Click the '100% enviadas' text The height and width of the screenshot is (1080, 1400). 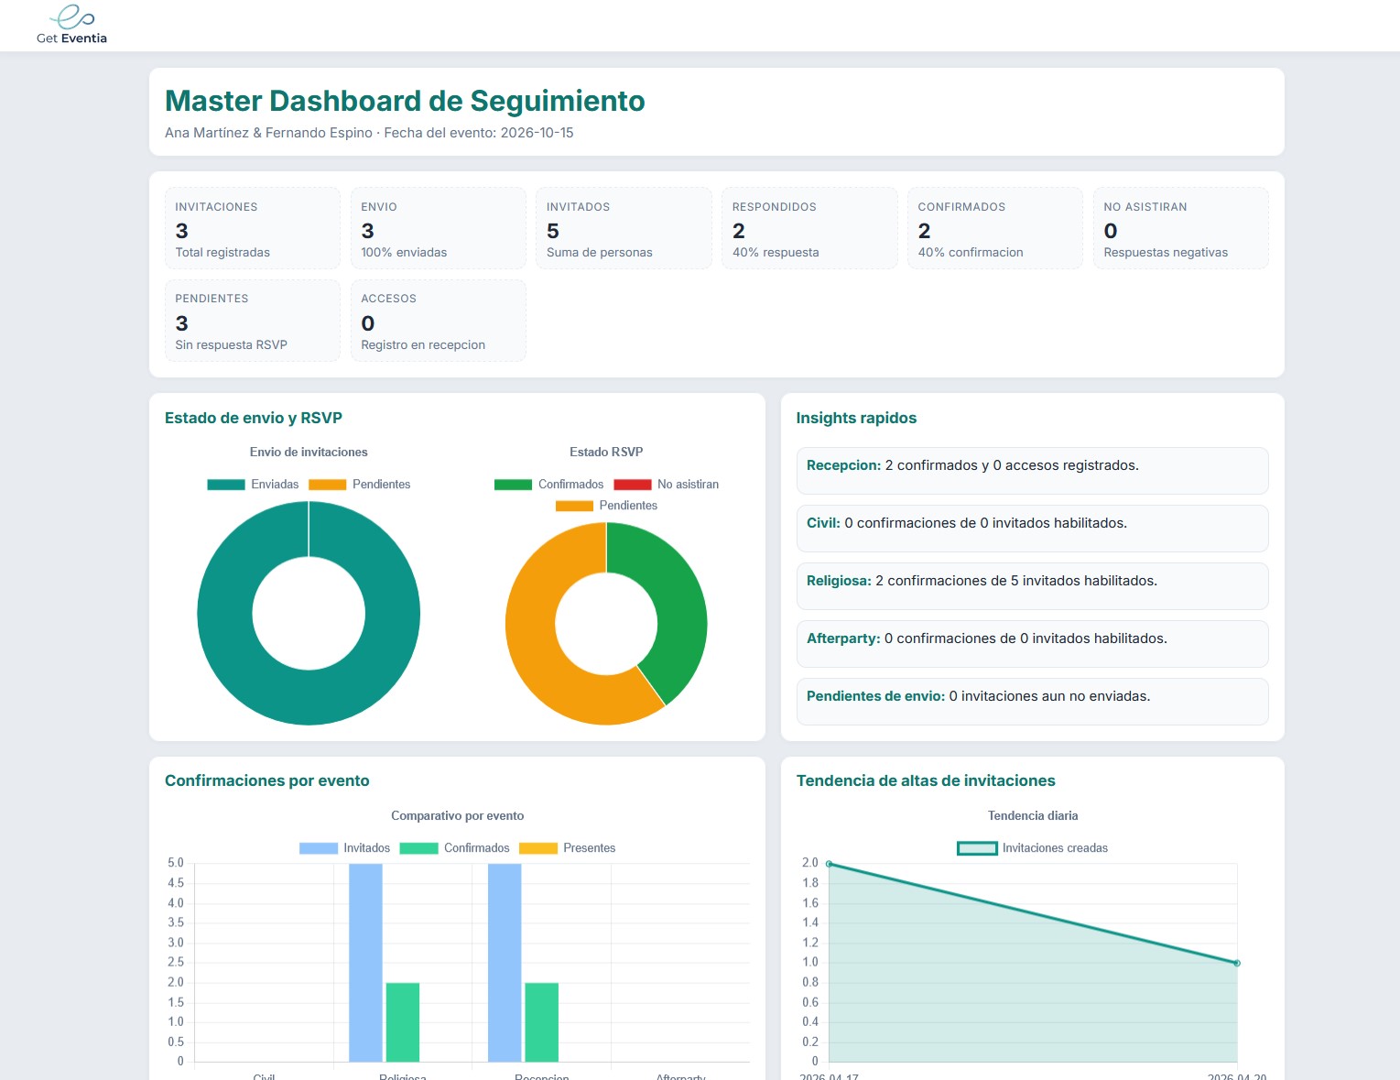tap(404, 253)
